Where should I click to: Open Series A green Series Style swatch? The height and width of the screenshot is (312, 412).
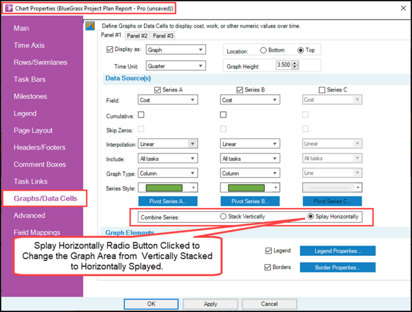coord(168,188)
